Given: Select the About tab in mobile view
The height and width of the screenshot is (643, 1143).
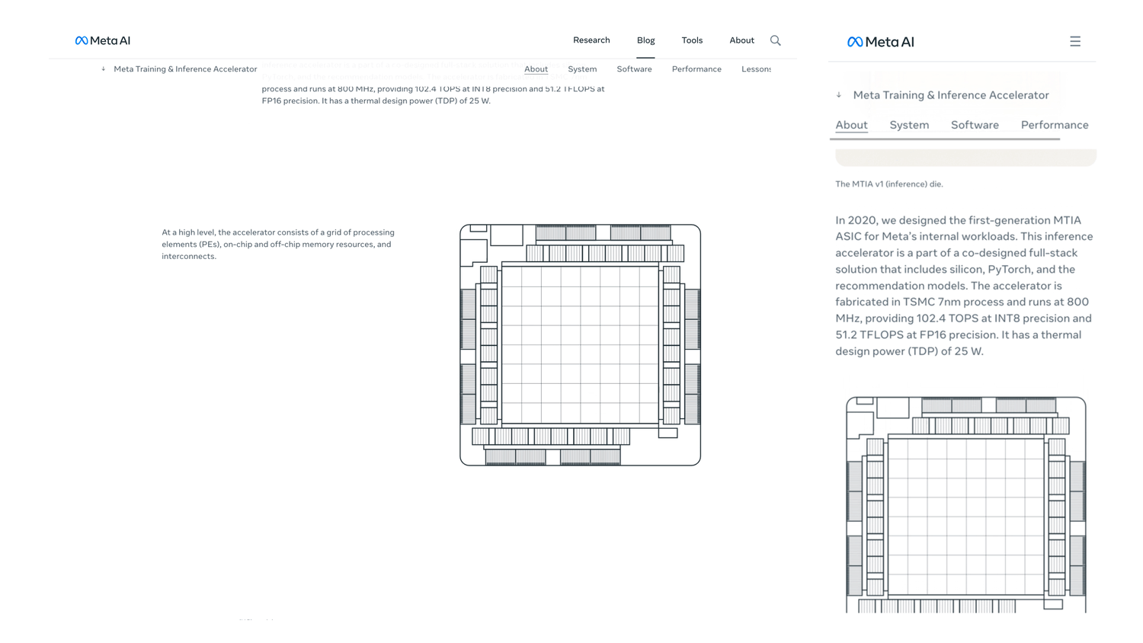Looking at the screenshot, I should click(851, 125).
